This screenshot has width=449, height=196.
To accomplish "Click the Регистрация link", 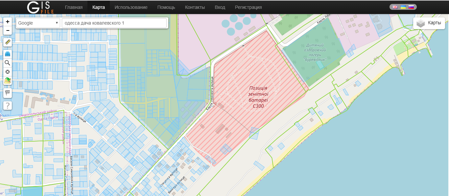I will click(x=248, y=7).
